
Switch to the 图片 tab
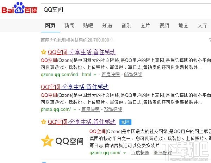coord(145,25)
